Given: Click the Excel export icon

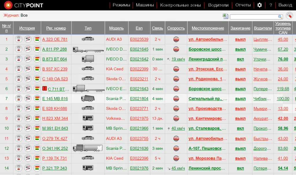Looking at the screenshot, I should [225, 16].
